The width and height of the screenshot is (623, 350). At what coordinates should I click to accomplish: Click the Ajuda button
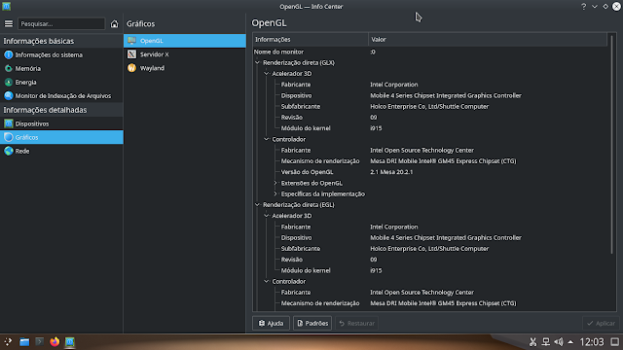click(271, 323)
